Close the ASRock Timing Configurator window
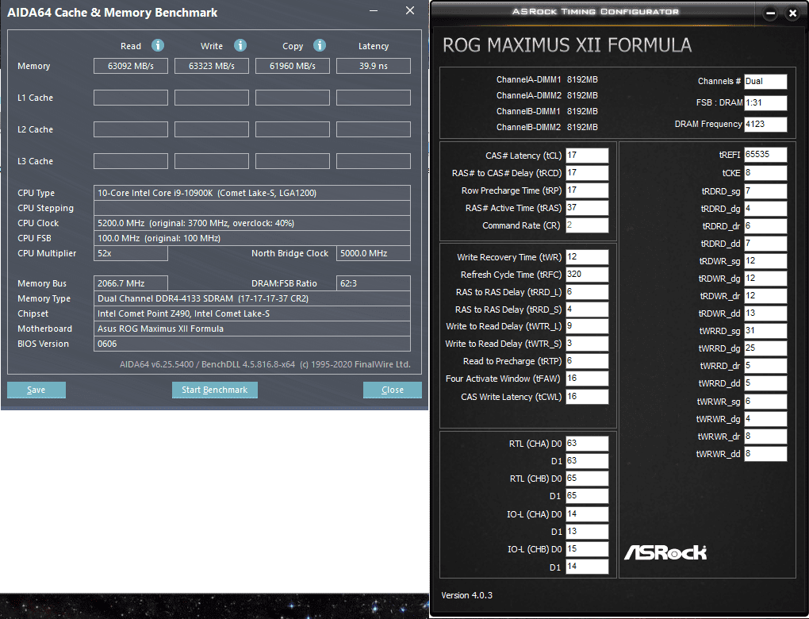The image size is (809, 619). [x=793, y=13]
